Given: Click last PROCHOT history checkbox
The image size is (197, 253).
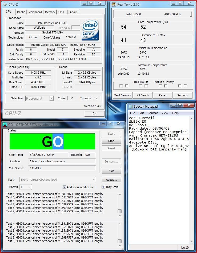Looking at the screenshot, I should pyautogui.click(x=185, y=86).
